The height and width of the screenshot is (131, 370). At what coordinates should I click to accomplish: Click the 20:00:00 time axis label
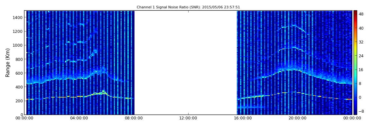(x=298, y=118)
